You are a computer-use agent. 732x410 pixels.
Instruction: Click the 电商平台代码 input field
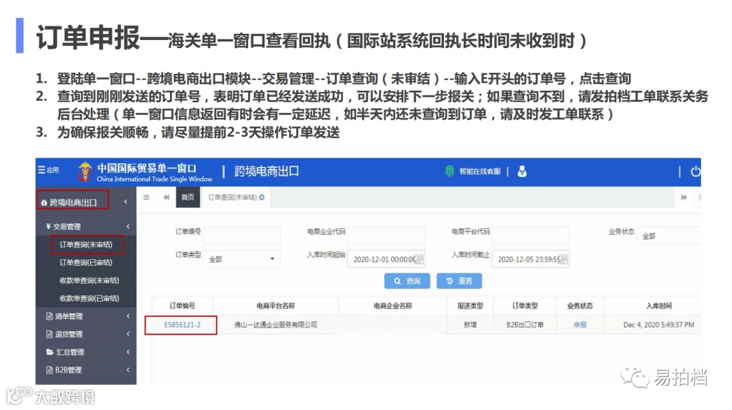pos(531,235)
